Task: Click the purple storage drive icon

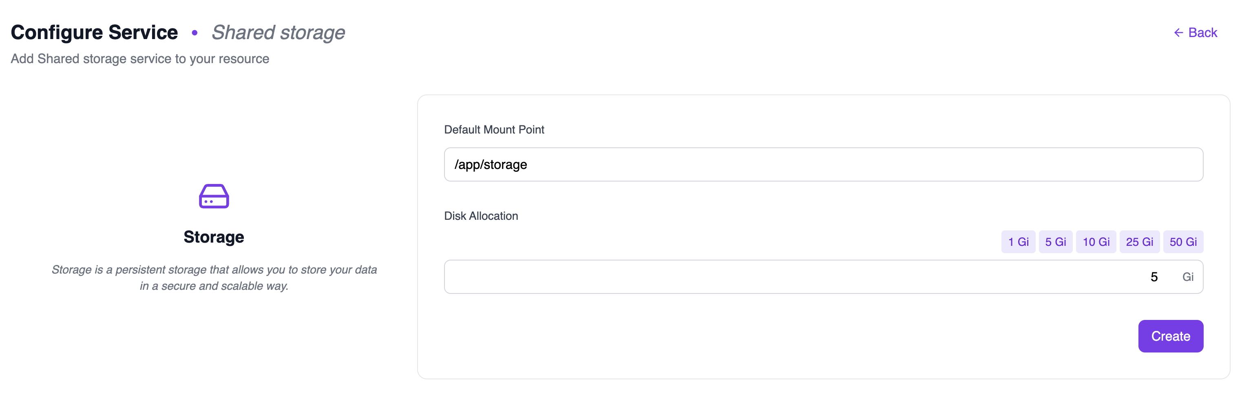Action: [214, 196]
